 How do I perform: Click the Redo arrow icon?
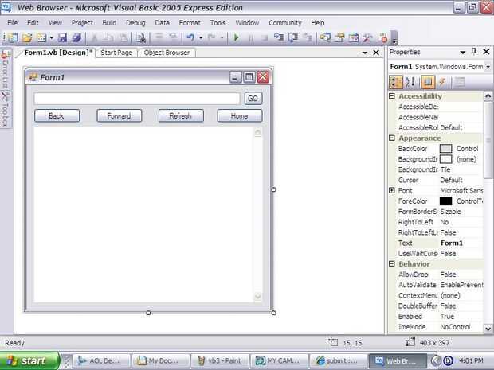point(211,37)
